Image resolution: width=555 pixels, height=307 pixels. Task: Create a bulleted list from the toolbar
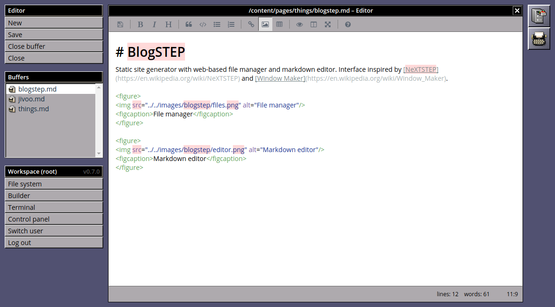coord(217,24)
